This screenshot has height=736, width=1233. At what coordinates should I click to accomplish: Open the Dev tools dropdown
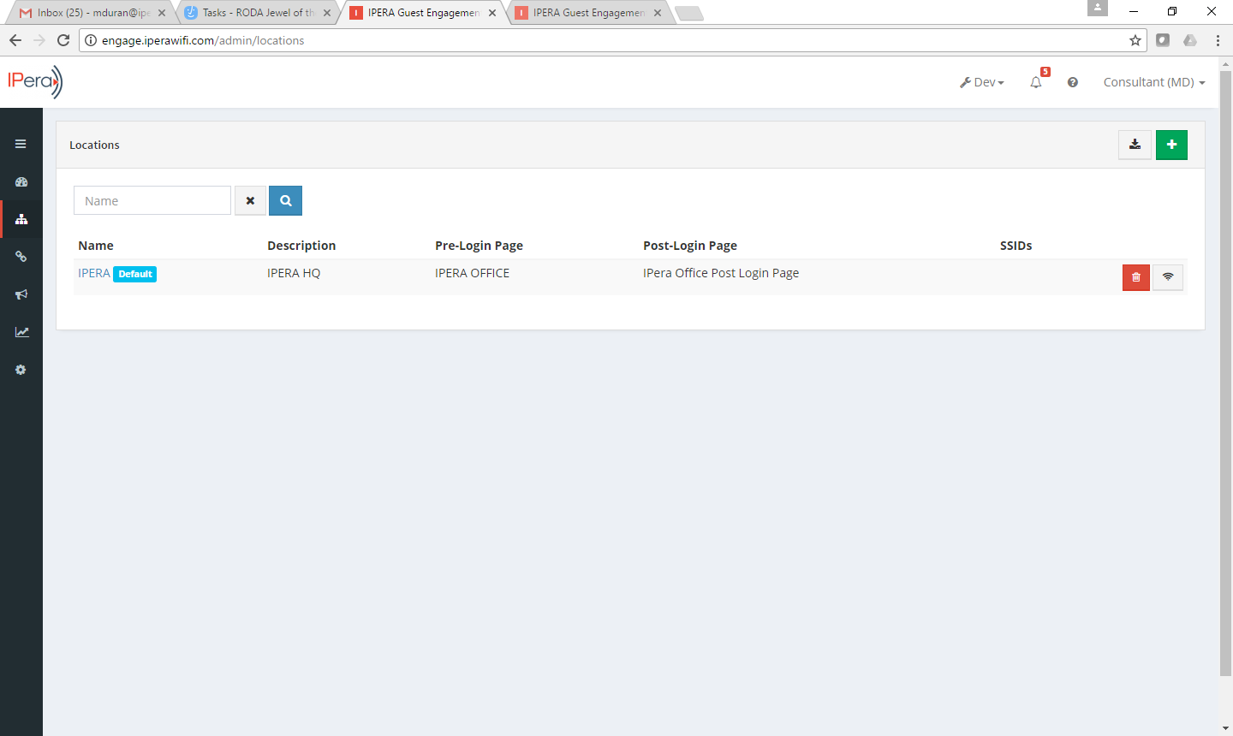pyautogui.click(x=981, y=82)
